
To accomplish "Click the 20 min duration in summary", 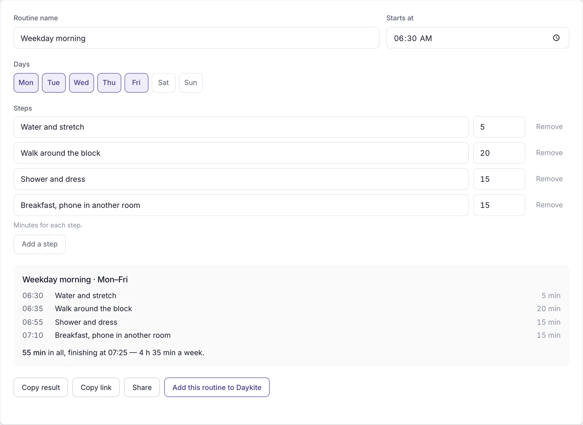I will point(548,309).
